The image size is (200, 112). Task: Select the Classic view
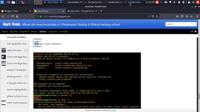point(5,31)
